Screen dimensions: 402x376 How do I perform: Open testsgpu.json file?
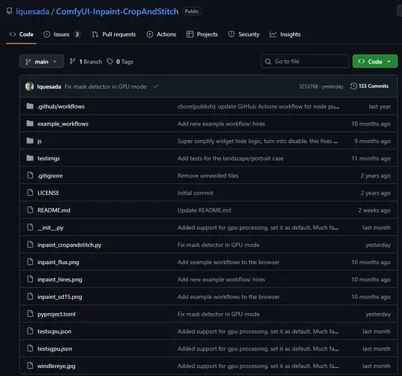(x=55, y=349)
